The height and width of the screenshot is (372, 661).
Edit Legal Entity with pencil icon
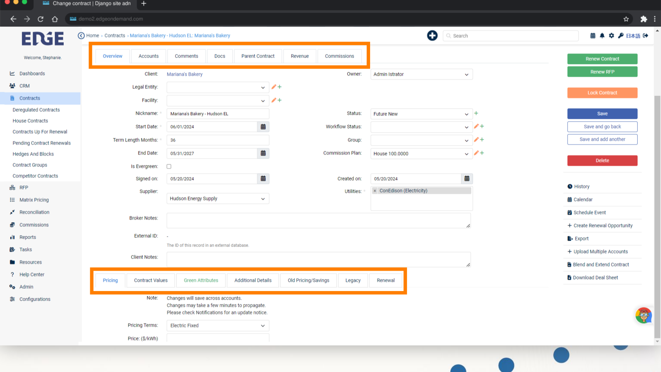[274, 87]
